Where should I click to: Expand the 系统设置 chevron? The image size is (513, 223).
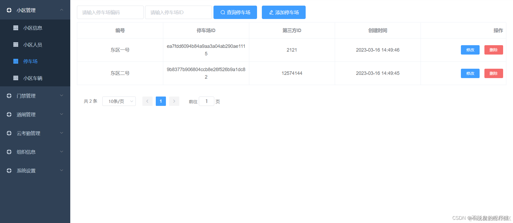[61, 170]
